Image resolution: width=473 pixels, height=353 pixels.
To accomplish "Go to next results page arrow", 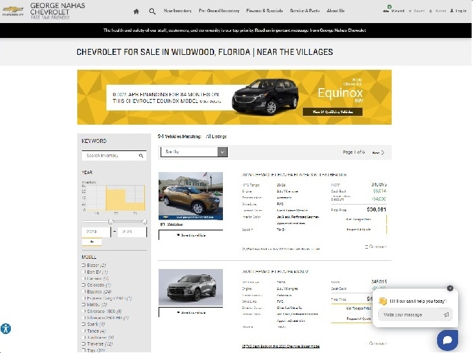I will (x=383, y=152).
